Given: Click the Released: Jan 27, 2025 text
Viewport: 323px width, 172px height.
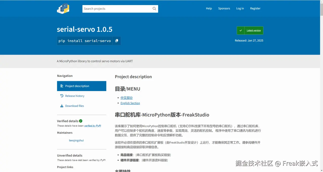Looking at the screenshot, I should pos(249,40).
